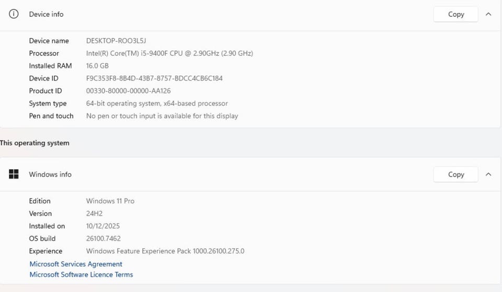Copy the Device info details
The image size is (502, 292).
[455, 14]
